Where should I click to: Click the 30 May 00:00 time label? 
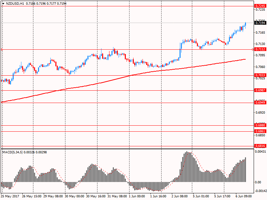(x=74, y=196)
